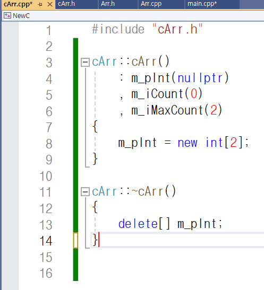Image resolution: width=264 pixels, height=290 pixels.
Task: Click line number 16 in gutter
Action: (46, 273)
